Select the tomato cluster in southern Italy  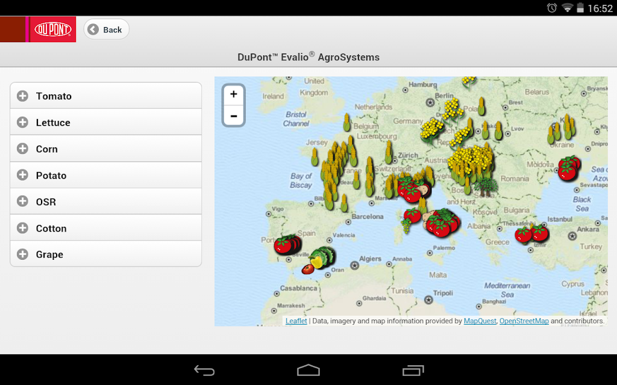click(x=442, y=224)
